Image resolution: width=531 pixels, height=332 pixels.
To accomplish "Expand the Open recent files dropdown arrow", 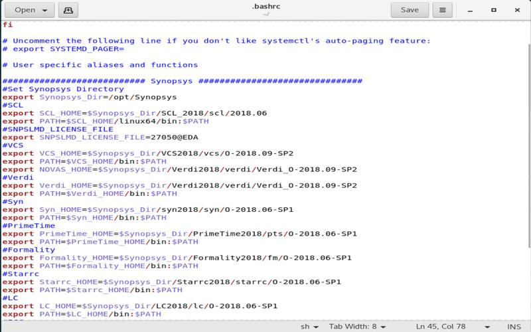I will 45,10.
